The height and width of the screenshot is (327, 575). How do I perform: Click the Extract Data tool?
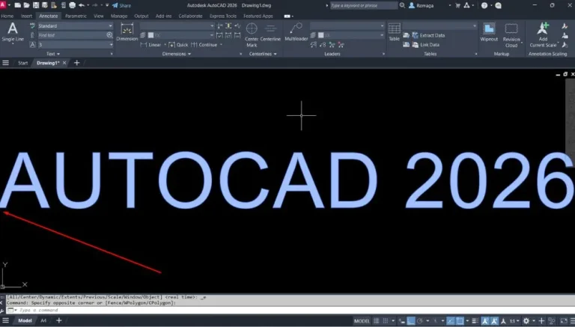click(428, 35)
